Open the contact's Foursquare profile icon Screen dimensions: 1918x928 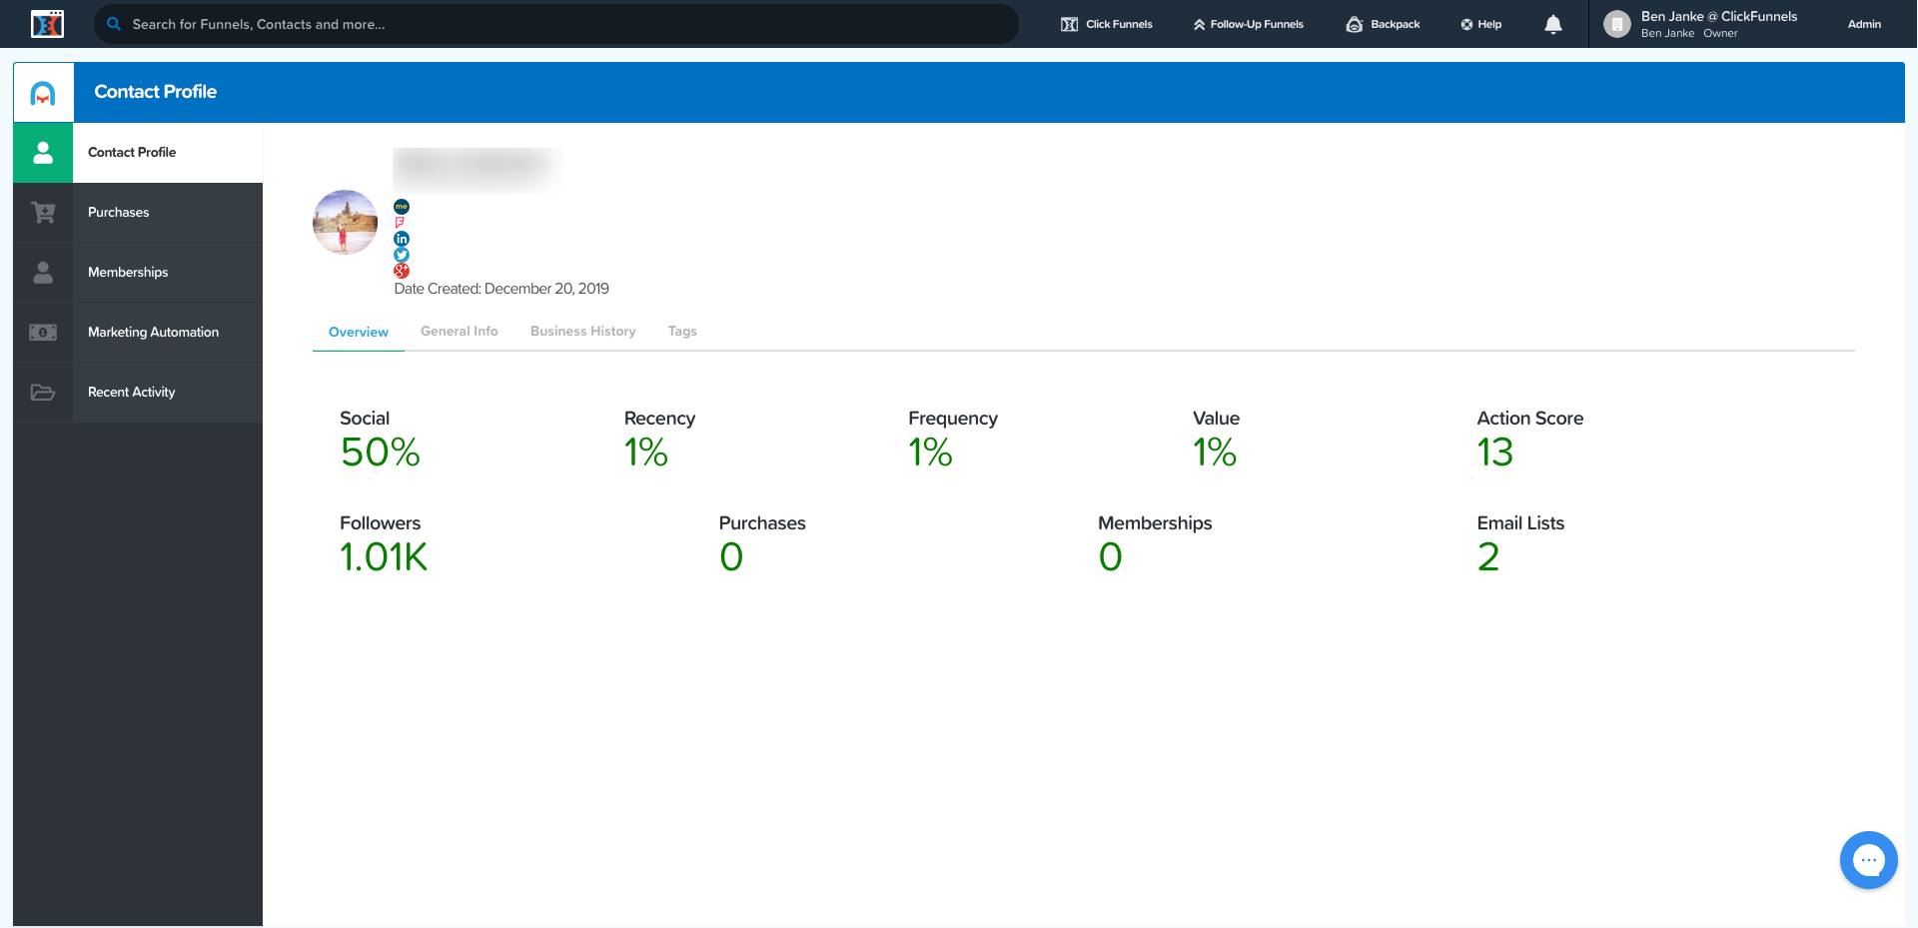pyautogui.click(x=401, y=223)
